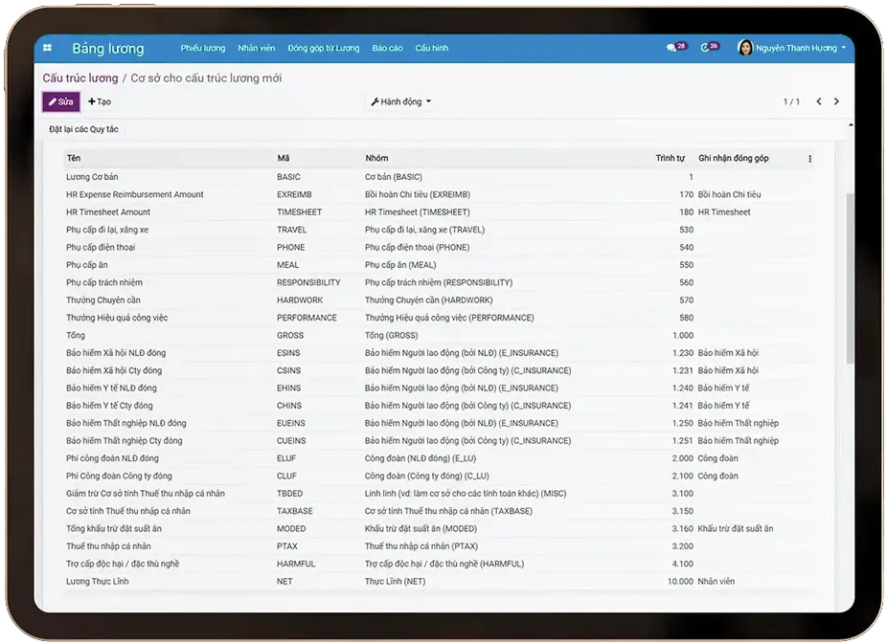The width and height of the screenshot is (887, 644).
Task: Click Đặt lại các Quy tắc button
Action: coord(83,129)
